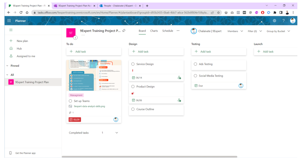Click Service Design urgent priority icon
304x161 pixels.
pyautogui.click(x=133, y=71)
